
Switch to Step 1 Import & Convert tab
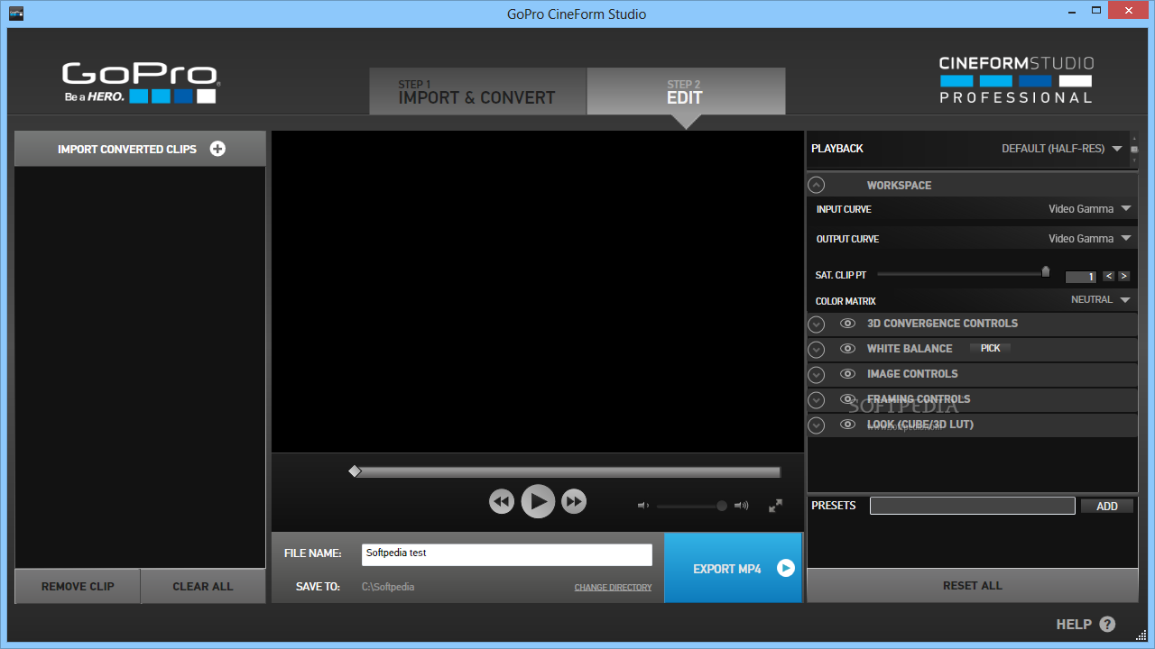477,92
